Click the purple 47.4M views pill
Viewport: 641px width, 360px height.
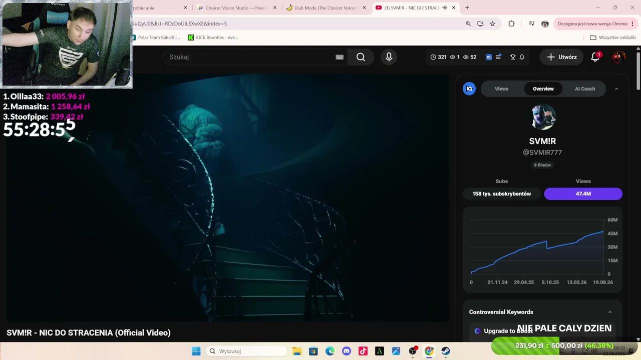click(x=583, y=193)
